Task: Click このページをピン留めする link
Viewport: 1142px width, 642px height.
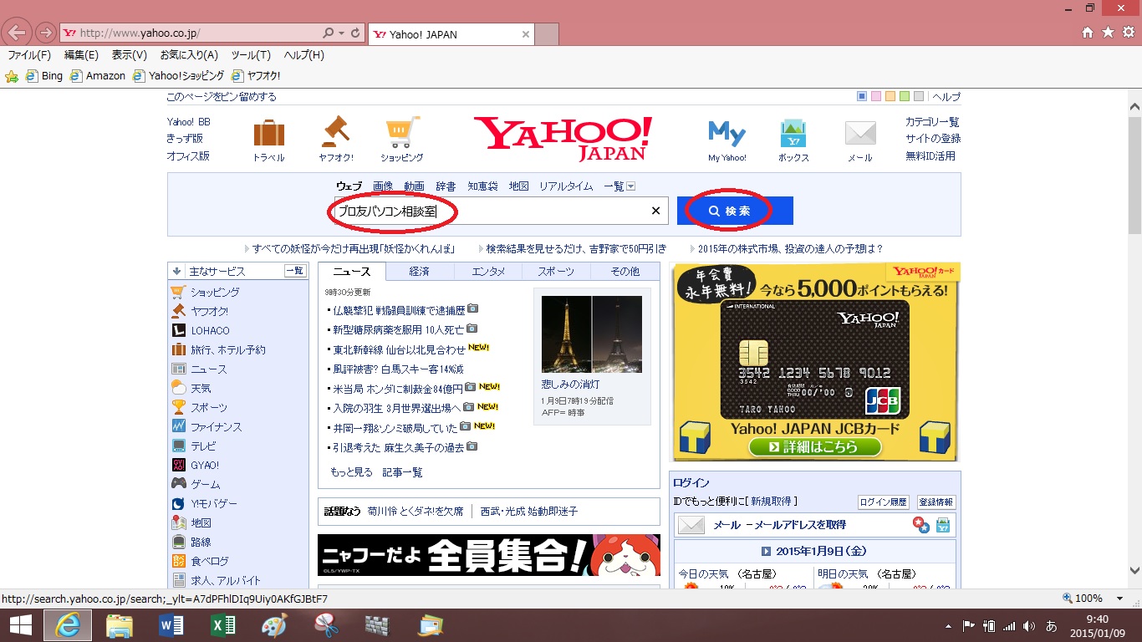Action: (x=222, y=97)
